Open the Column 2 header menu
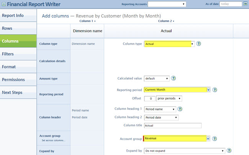This screenshot has width=249, height=155. [x=165, y=21]
